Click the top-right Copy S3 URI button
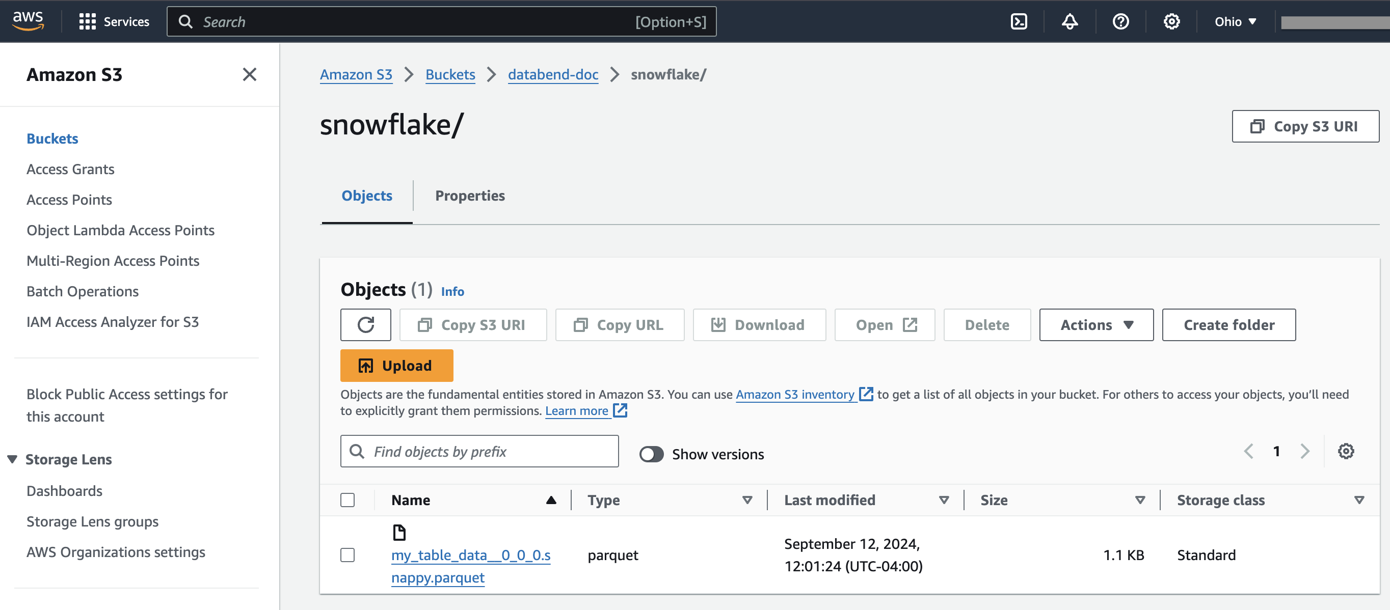The image size is (1390, 610). pos(1305,126)
